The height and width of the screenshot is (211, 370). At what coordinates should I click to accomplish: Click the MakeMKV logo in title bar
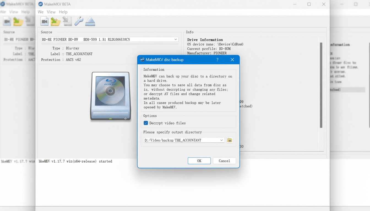(40, 4)
